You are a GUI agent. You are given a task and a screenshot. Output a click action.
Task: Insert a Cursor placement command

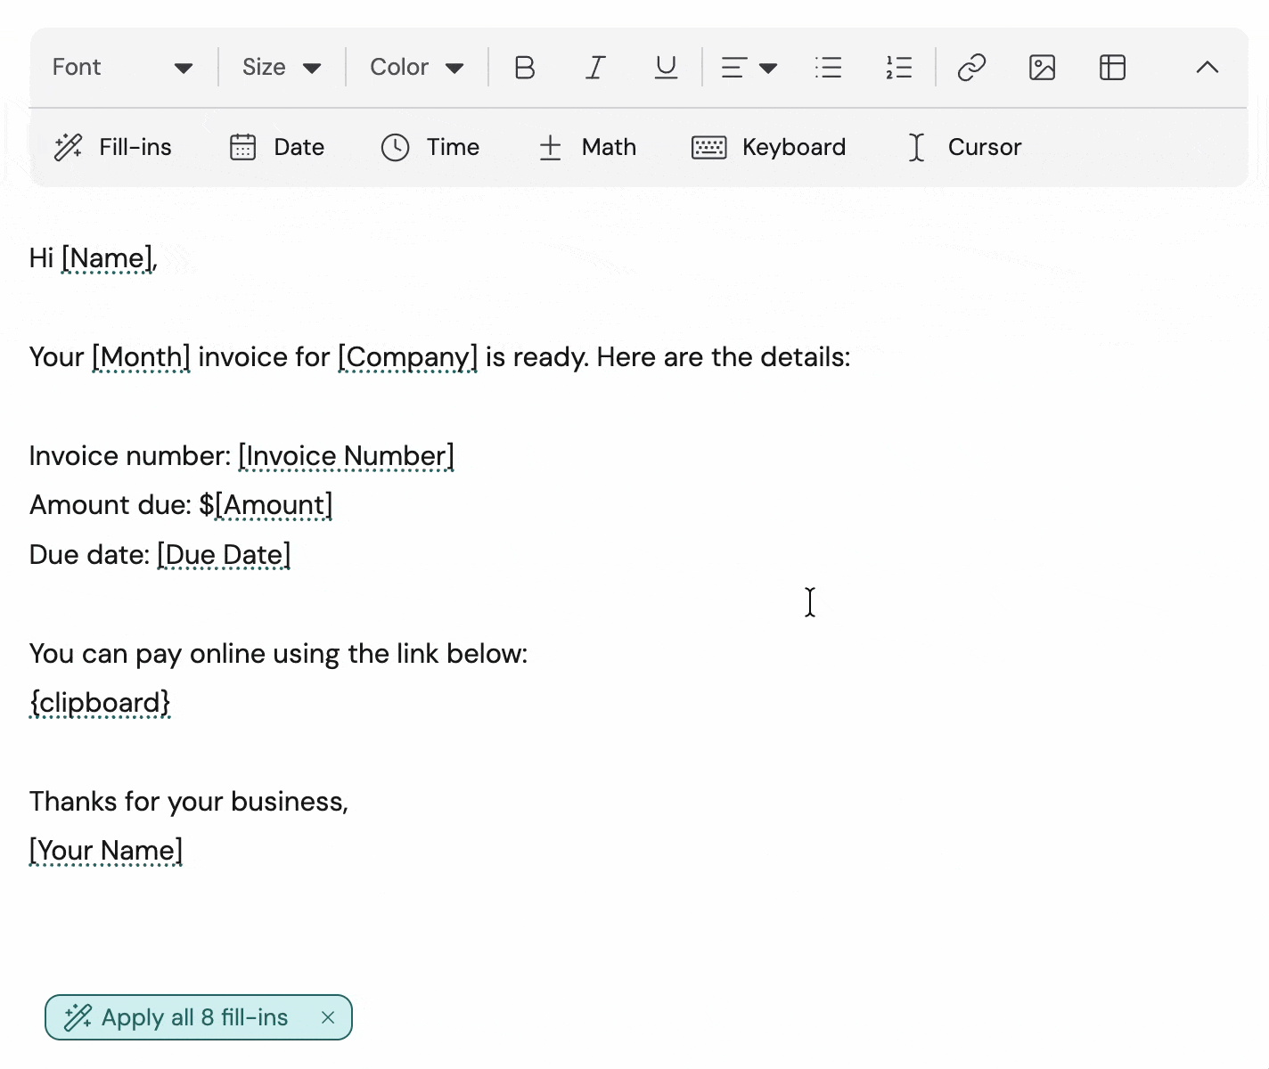pyautogui.click(x=963, y=147)
